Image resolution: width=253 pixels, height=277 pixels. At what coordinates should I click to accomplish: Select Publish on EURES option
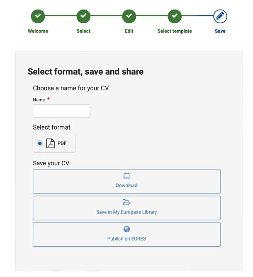click(x=126, y=235)
